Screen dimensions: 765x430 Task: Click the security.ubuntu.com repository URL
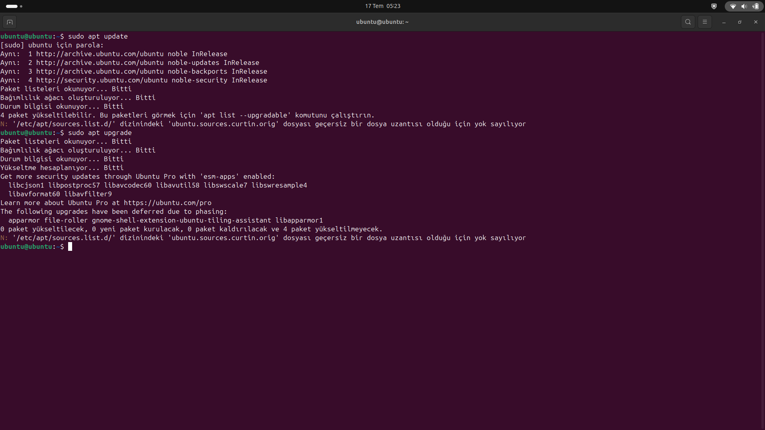pos(102,80)
